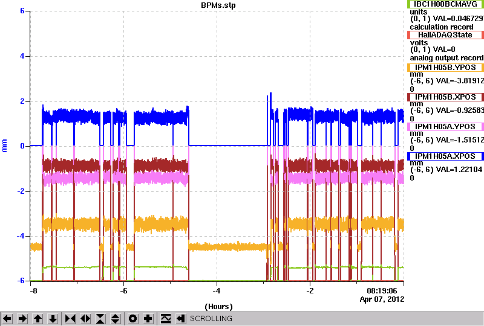Select the IPM1H05B.XPOS legend entry
Viewport: 484px width, 326px height.
click(x=445, y=97)
